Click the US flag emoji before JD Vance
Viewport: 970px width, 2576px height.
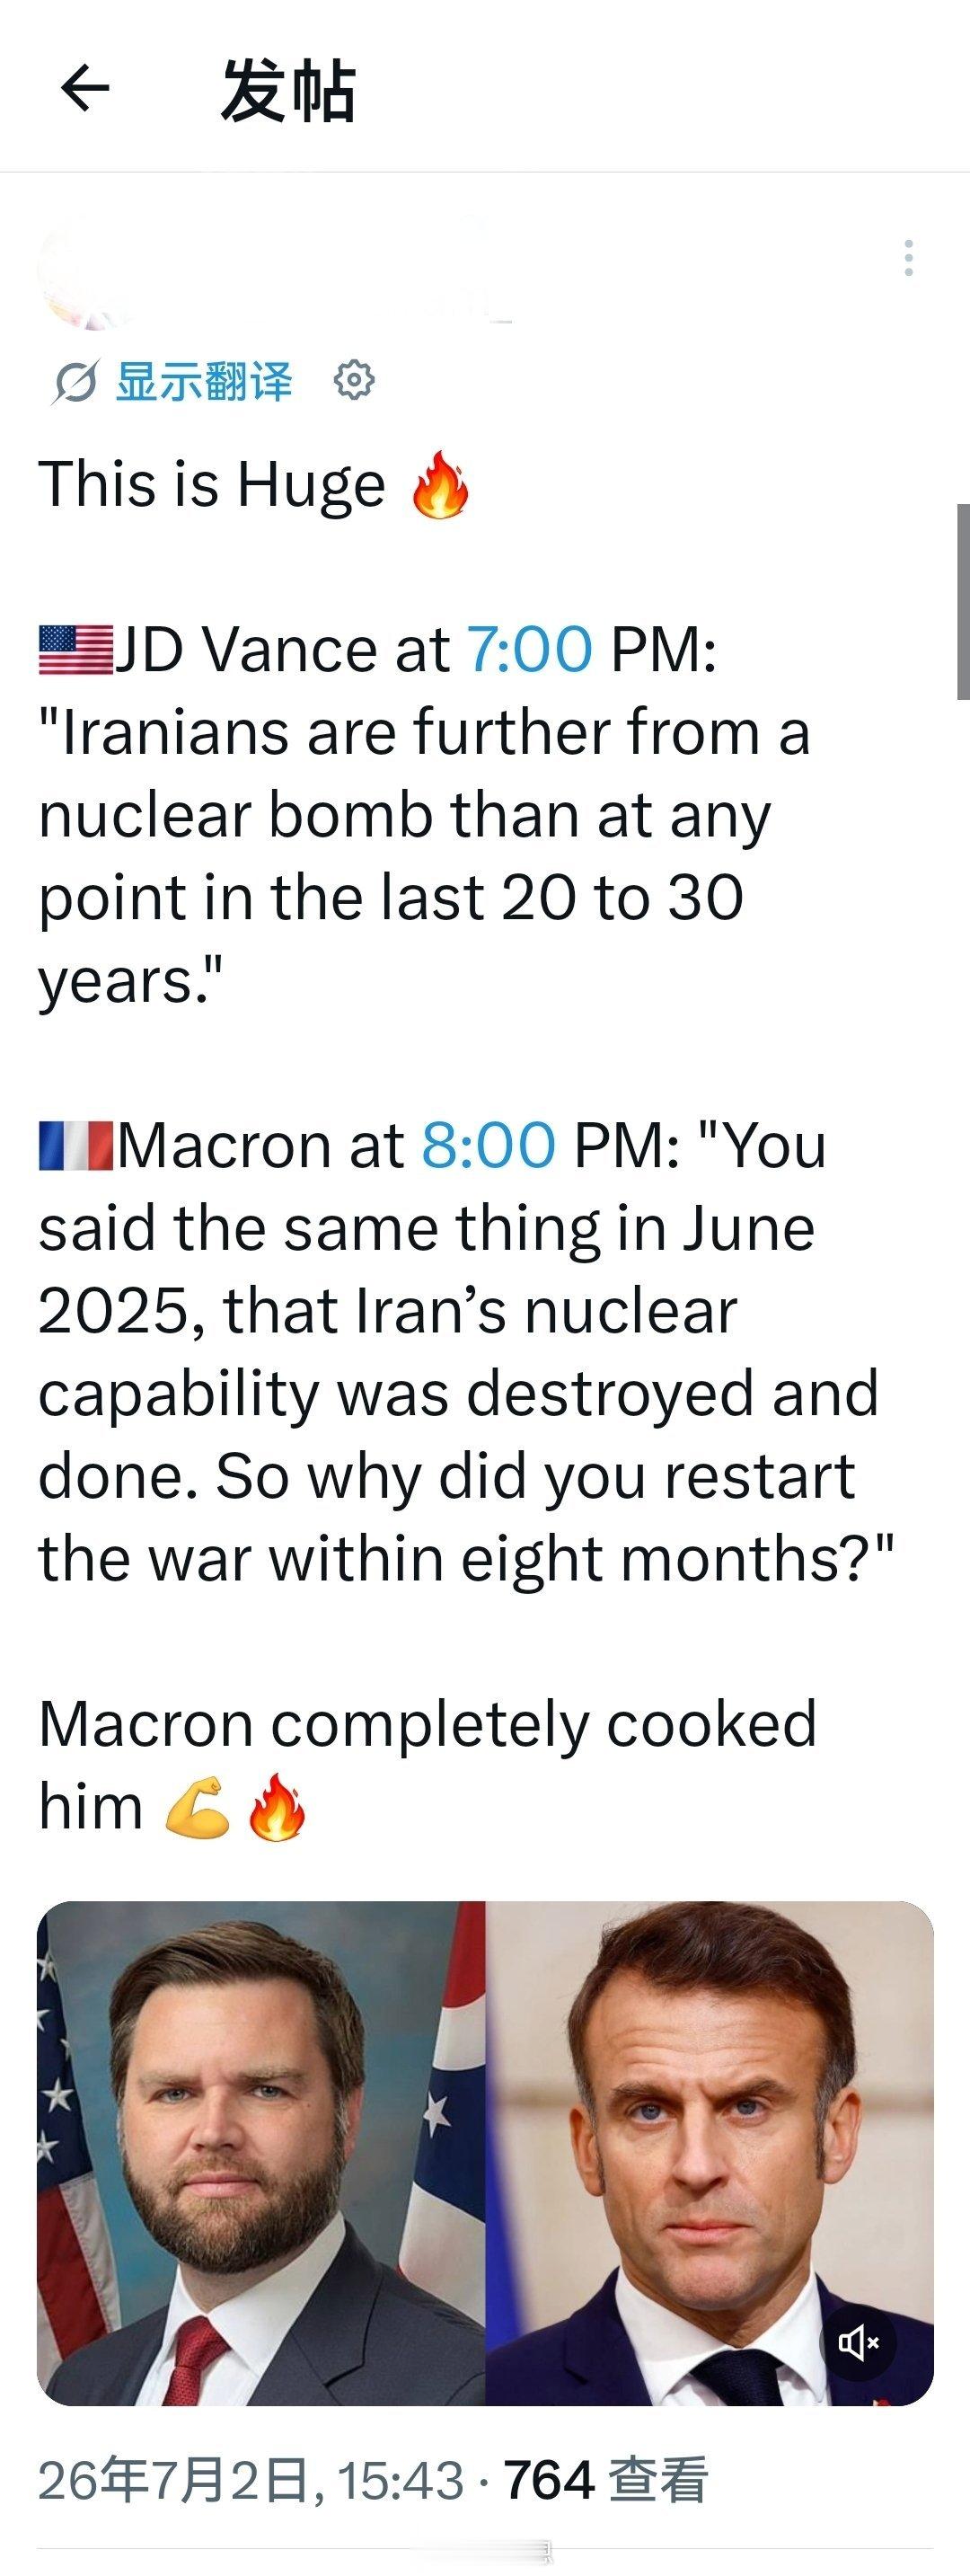76,650
